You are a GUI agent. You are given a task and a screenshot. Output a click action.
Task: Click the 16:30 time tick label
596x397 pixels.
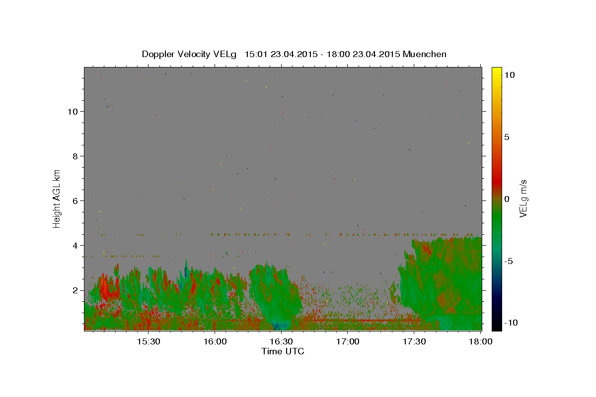(x=281, y=341)
